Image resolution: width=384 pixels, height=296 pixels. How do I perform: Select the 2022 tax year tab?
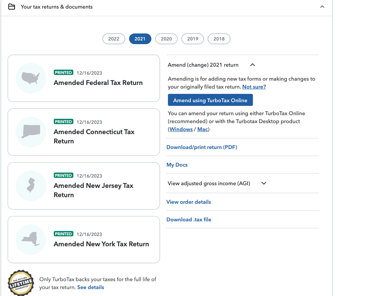click(x=114, y=39)
